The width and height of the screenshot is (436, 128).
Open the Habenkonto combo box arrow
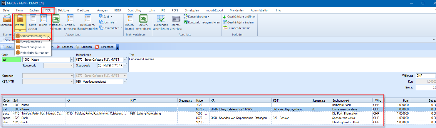[125, 59]
